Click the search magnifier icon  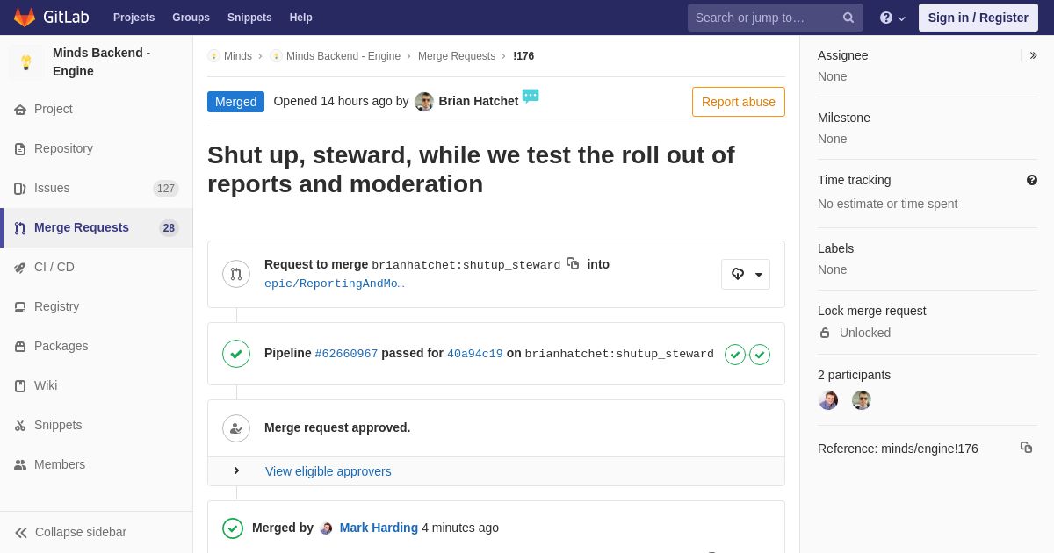(x=848, y=18)
